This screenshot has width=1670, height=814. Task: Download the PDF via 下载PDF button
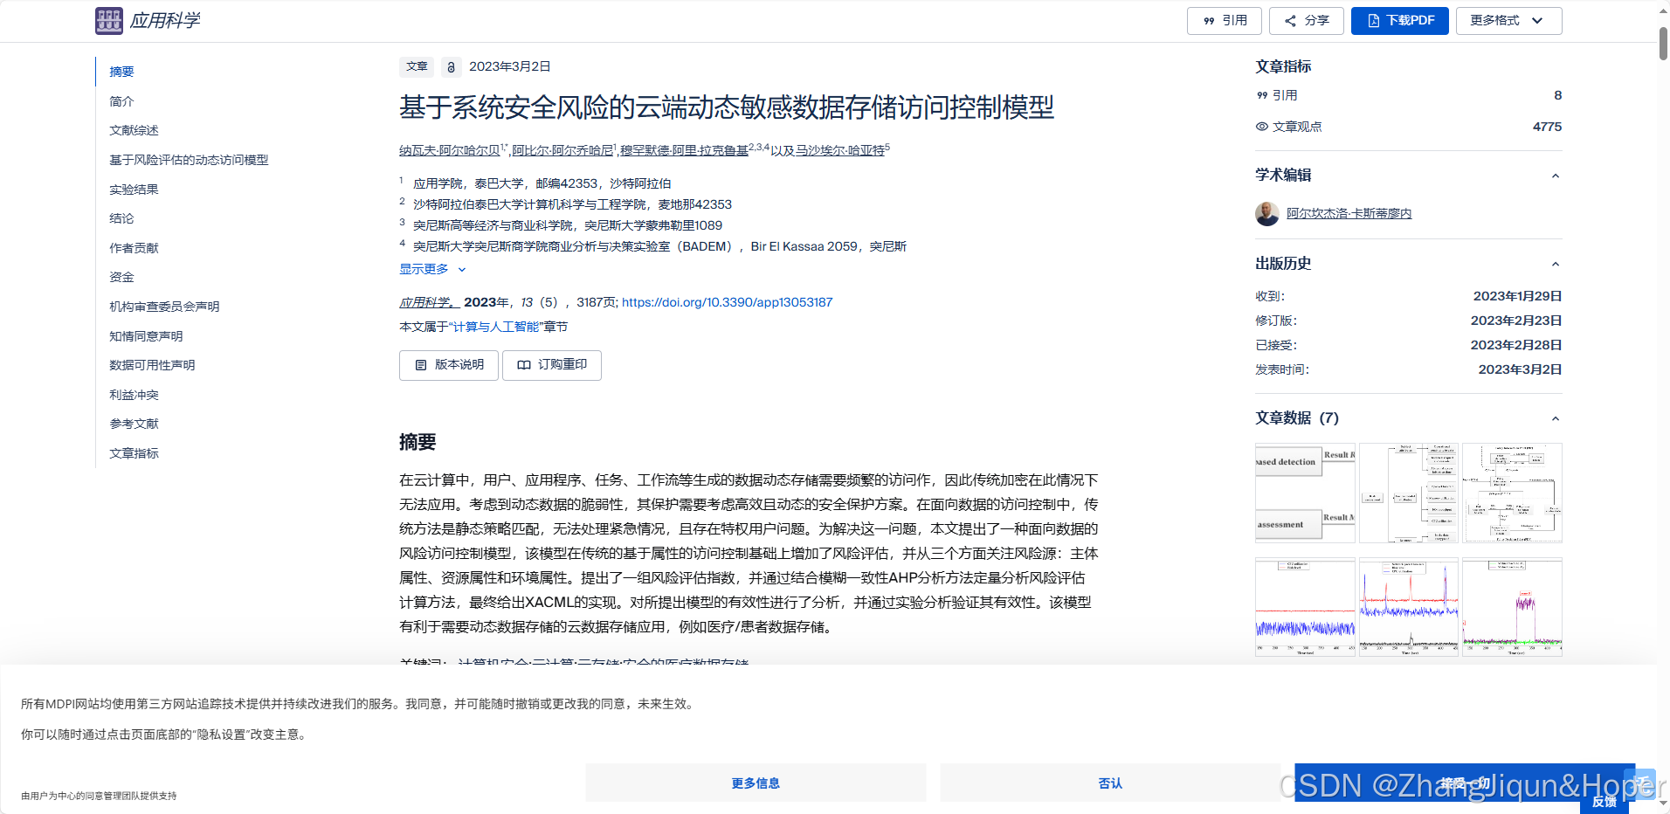click(1399, 20)
